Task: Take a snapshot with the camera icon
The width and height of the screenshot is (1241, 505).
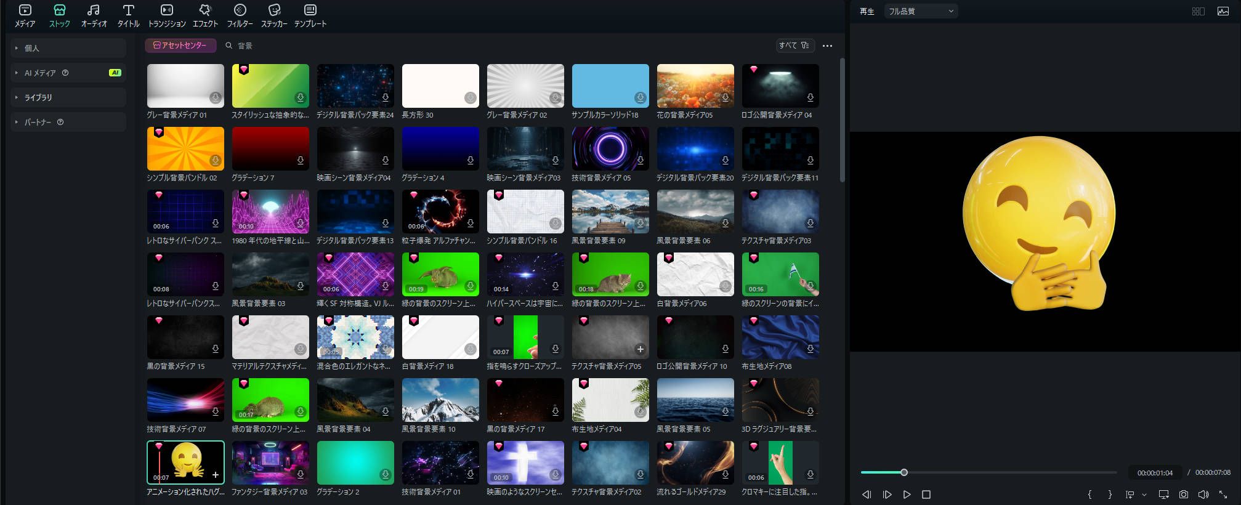Action: 1183,495
